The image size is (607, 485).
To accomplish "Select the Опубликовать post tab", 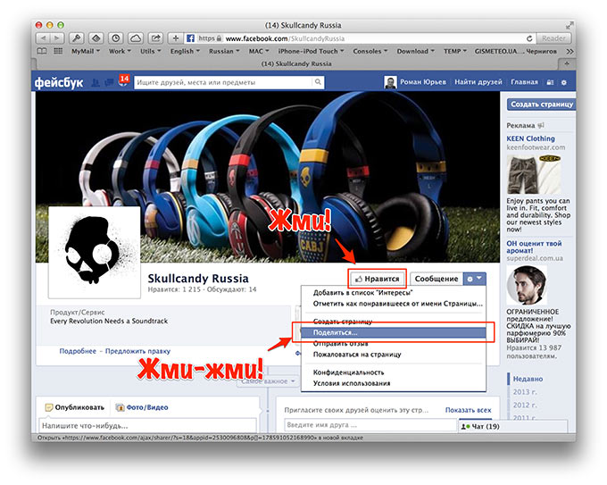I will click(75, 407).
